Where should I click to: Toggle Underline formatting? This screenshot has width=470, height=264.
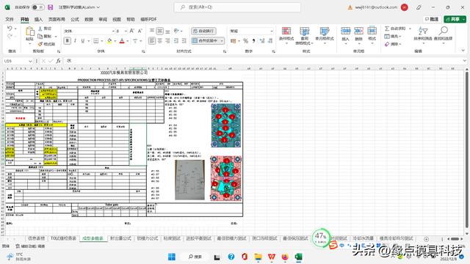[83, 41]
